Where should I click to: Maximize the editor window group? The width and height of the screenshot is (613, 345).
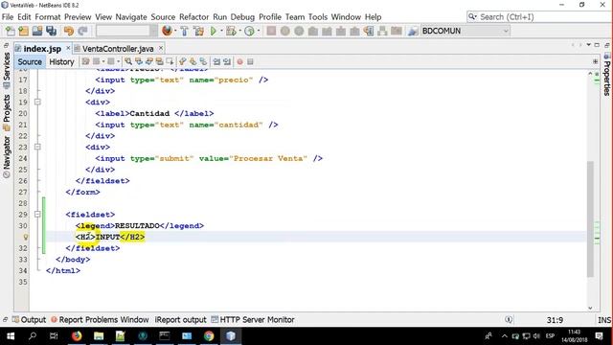click(597, 45)
